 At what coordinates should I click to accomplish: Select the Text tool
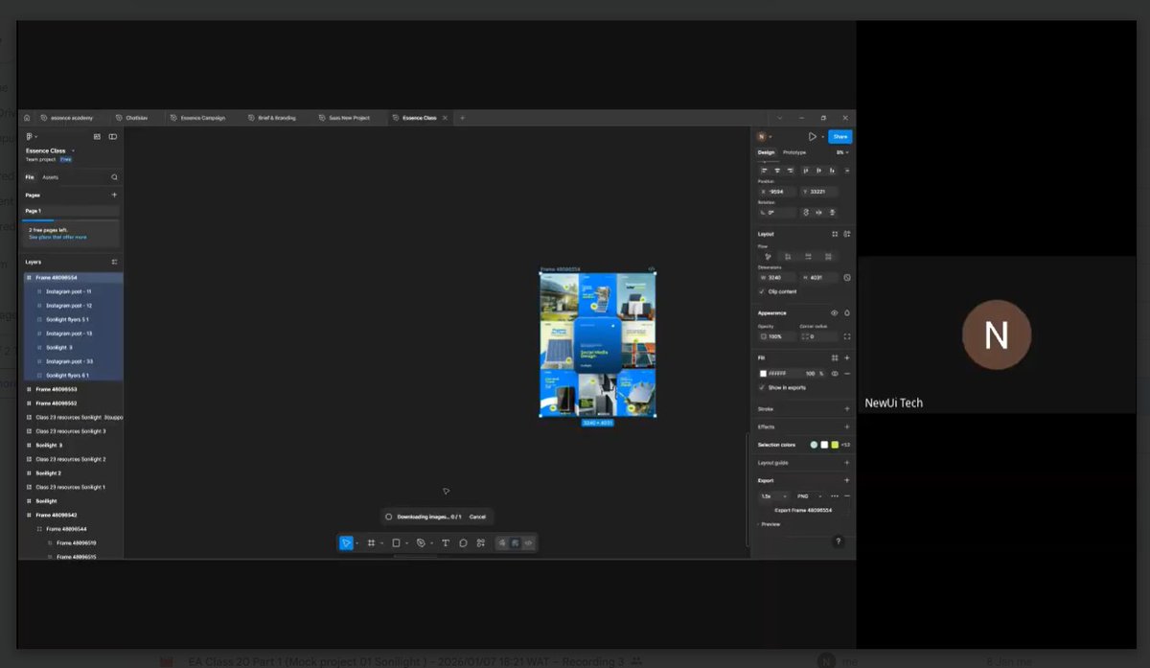pos(446,543)
